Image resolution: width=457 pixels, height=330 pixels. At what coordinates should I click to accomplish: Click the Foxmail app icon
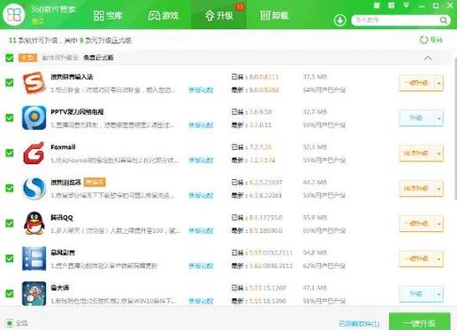(x=34, y=154)
